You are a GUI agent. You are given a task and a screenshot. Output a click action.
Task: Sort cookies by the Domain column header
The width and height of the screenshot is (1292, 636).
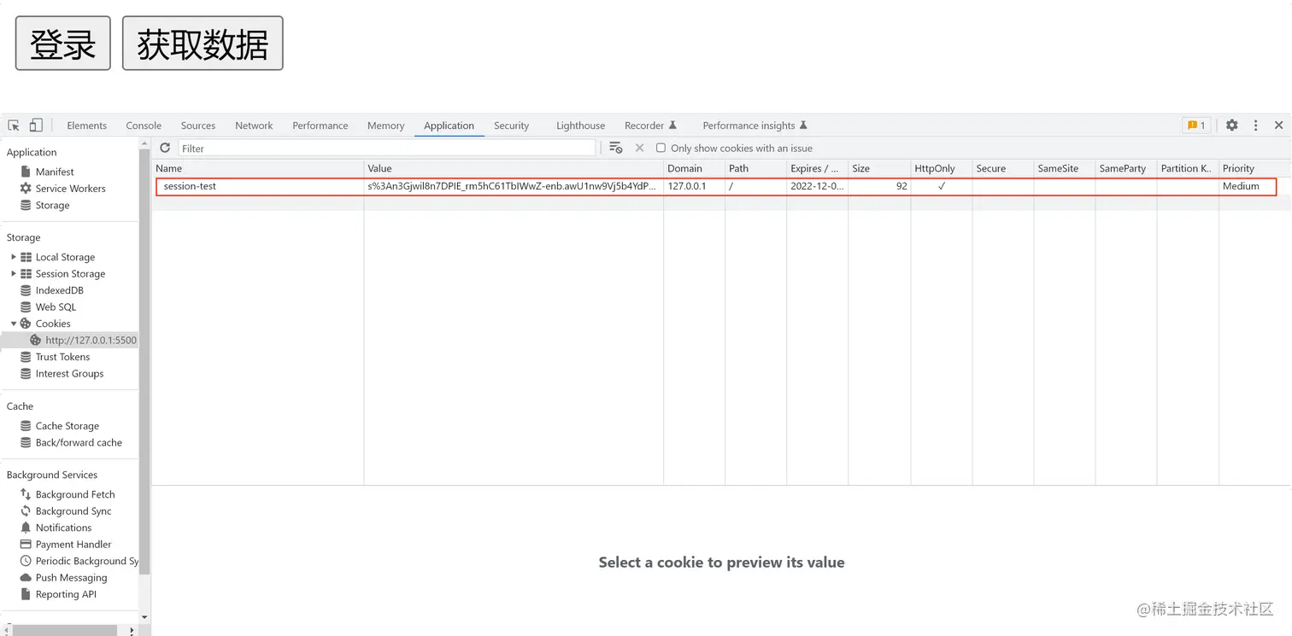click(x=694, y=168)
